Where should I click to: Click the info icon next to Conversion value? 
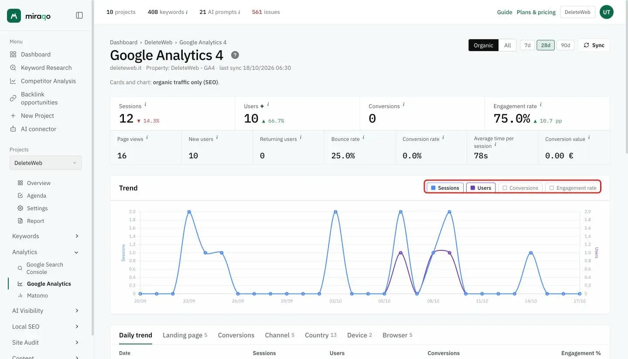point(589,137)
